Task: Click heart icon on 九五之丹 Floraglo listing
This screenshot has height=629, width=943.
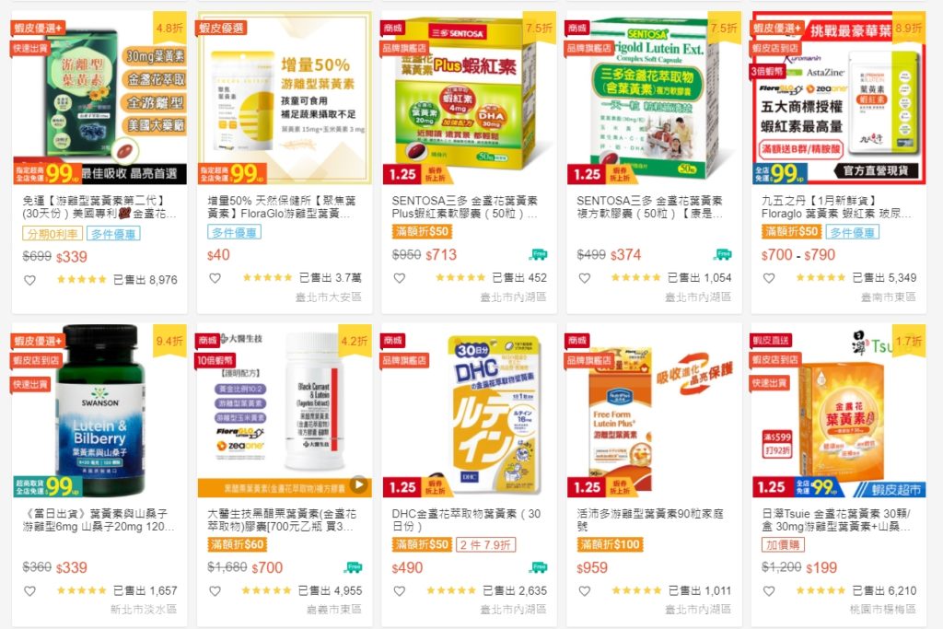Action: 769,278
